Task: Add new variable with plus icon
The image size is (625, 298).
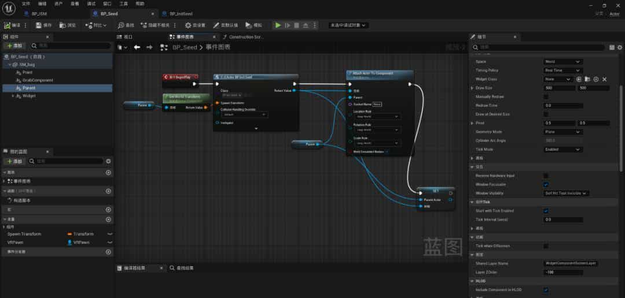Action: pyautogui.click(x=108, y=219)
